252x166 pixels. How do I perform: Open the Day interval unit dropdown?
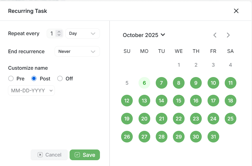(x=82, y=34)
